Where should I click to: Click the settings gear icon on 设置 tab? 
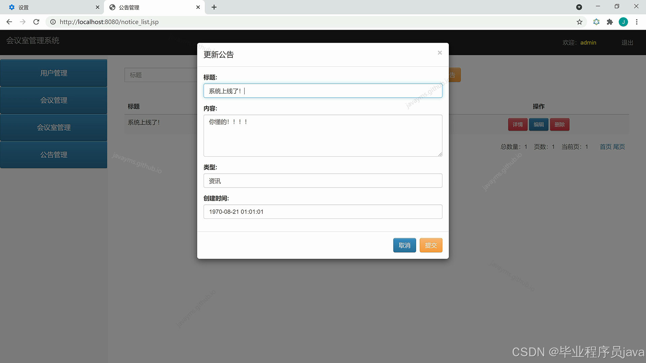tap(12, 7)
